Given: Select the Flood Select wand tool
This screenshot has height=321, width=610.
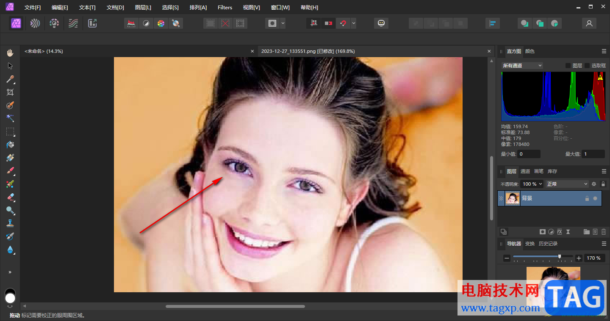Looking at the screenshot, I should [10, 118].
